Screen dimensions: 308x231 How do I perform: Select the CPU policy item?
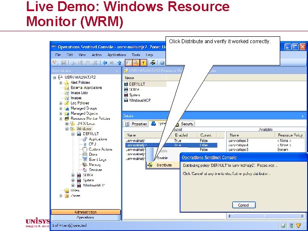coord(92,144)
